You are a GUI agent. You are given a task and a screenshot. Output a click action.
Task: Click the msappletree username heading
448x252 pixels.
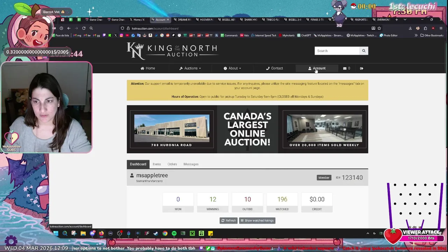152,175
